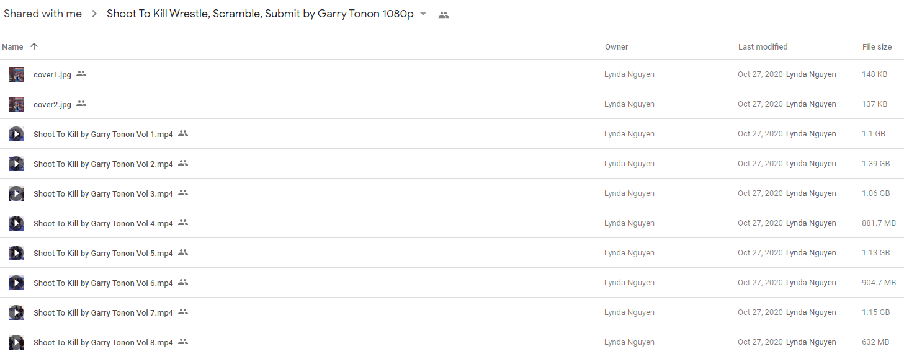Select Shoot To Kill by Garry Tonon Vol 8.mp4
The width and height of the screenshot is (904, 354).
[x=103, y=343]
